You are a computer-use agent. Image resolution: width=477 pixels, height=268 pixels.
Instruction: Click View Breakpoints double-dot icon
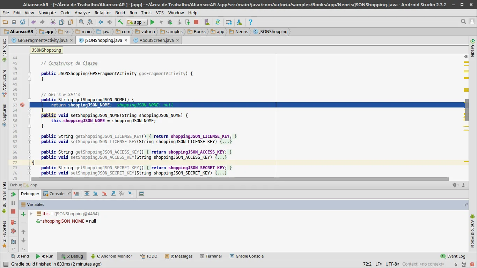click(x=13, y=222)
